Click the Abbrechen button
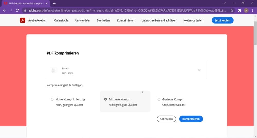The width and height of the screenshot is (257, 138). [x=166, y=119]
